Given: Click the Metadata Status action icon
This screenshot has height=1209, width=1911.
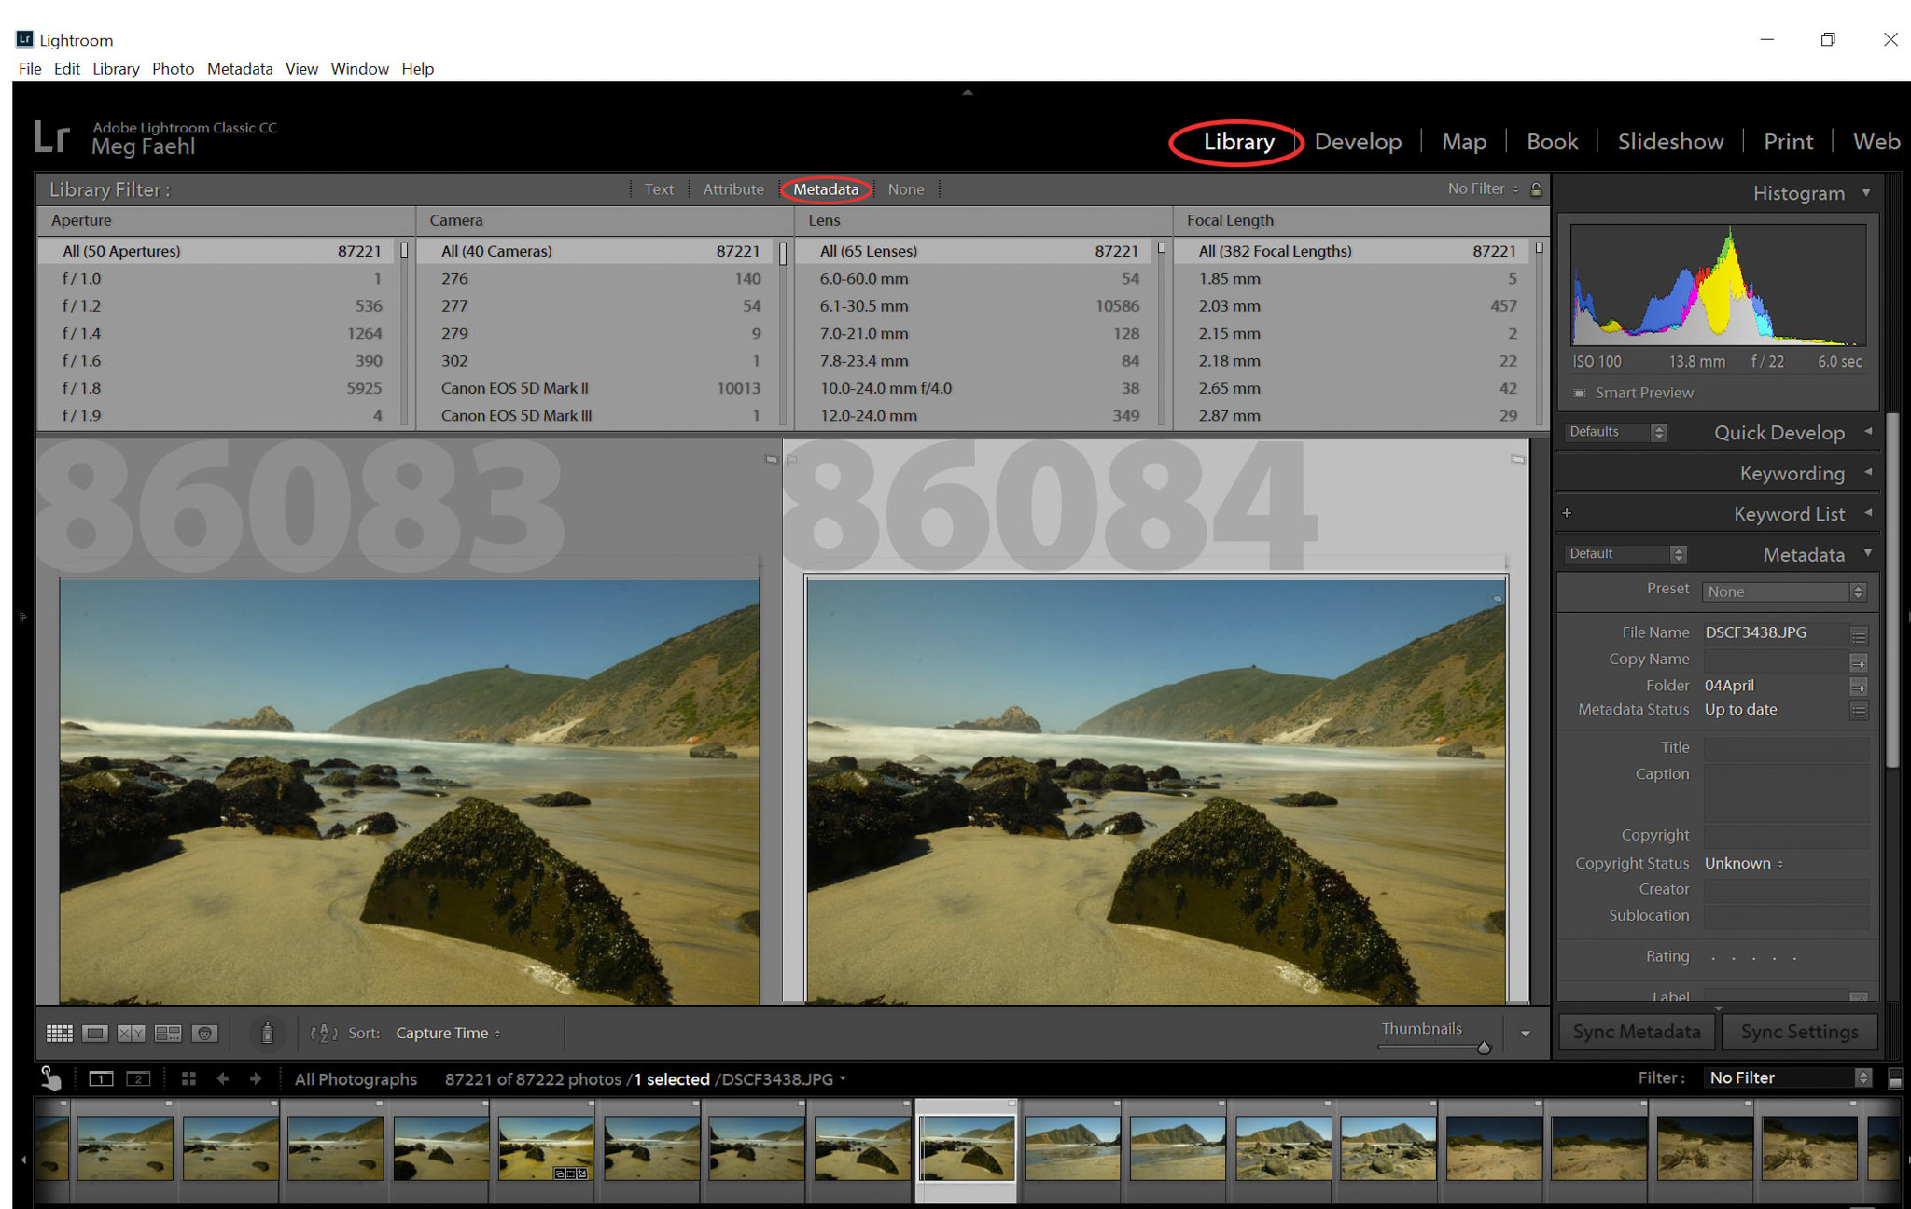Looking at the screenshot, I should coord(1859,711).
